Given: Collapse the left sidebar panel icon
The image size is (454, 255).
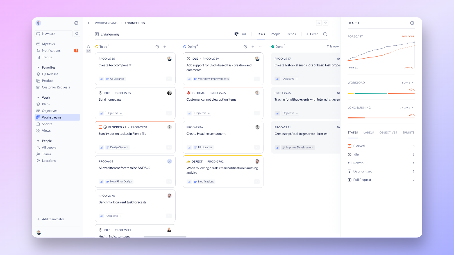Looking at the screenshot, I should [x=77, y=23].
